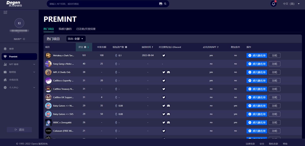Click DegenKnows logo

pos(14,4)
